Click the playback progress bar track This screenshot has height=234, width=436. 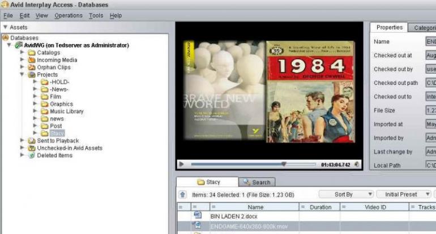(253, 164)
